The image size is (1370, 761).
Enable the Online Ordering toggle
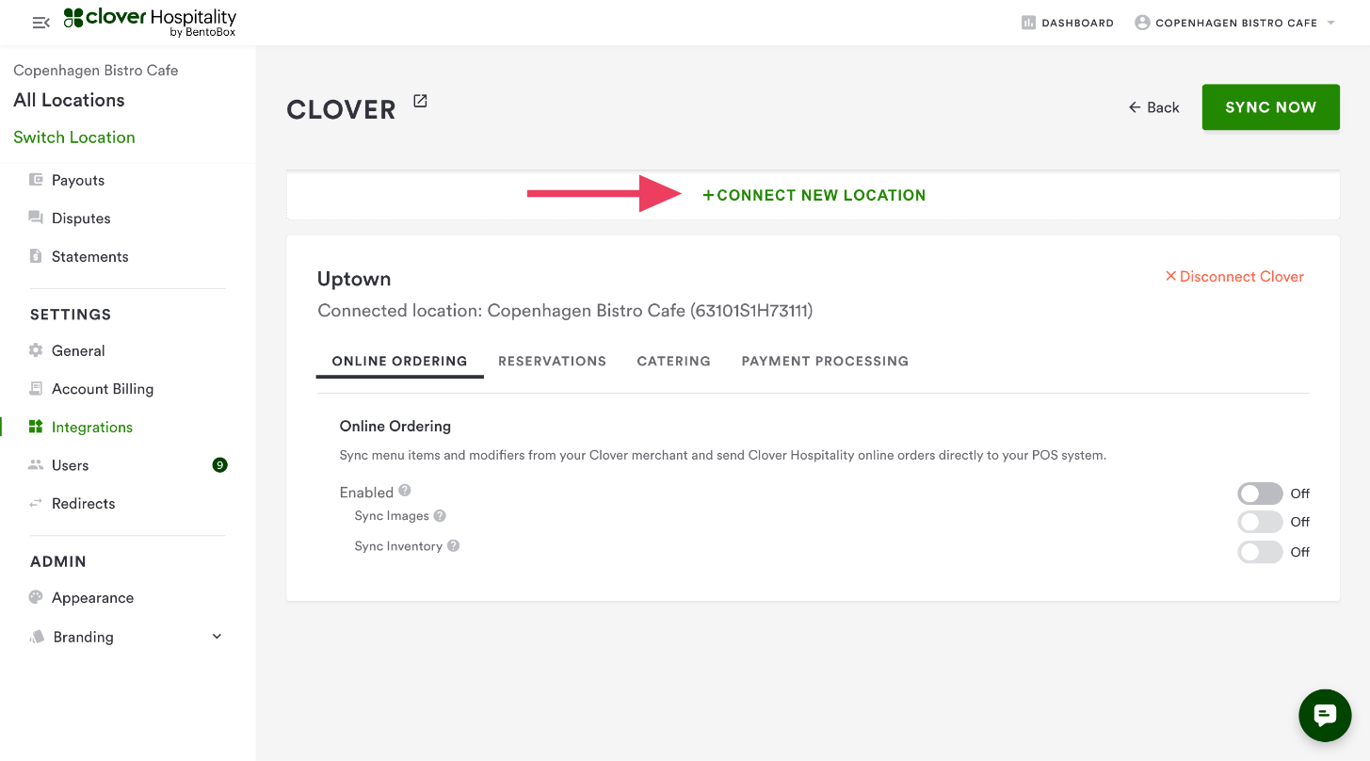(1260, 494)
